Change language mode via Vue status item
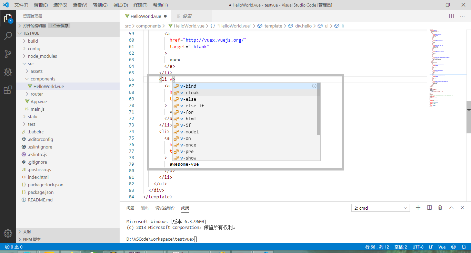The height and width of the screenshot is (253, 471). click(442, 247)
